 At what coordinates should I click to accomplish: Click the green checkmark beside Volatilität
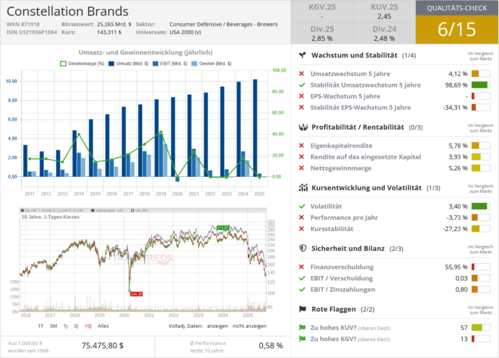click(302, 206)
